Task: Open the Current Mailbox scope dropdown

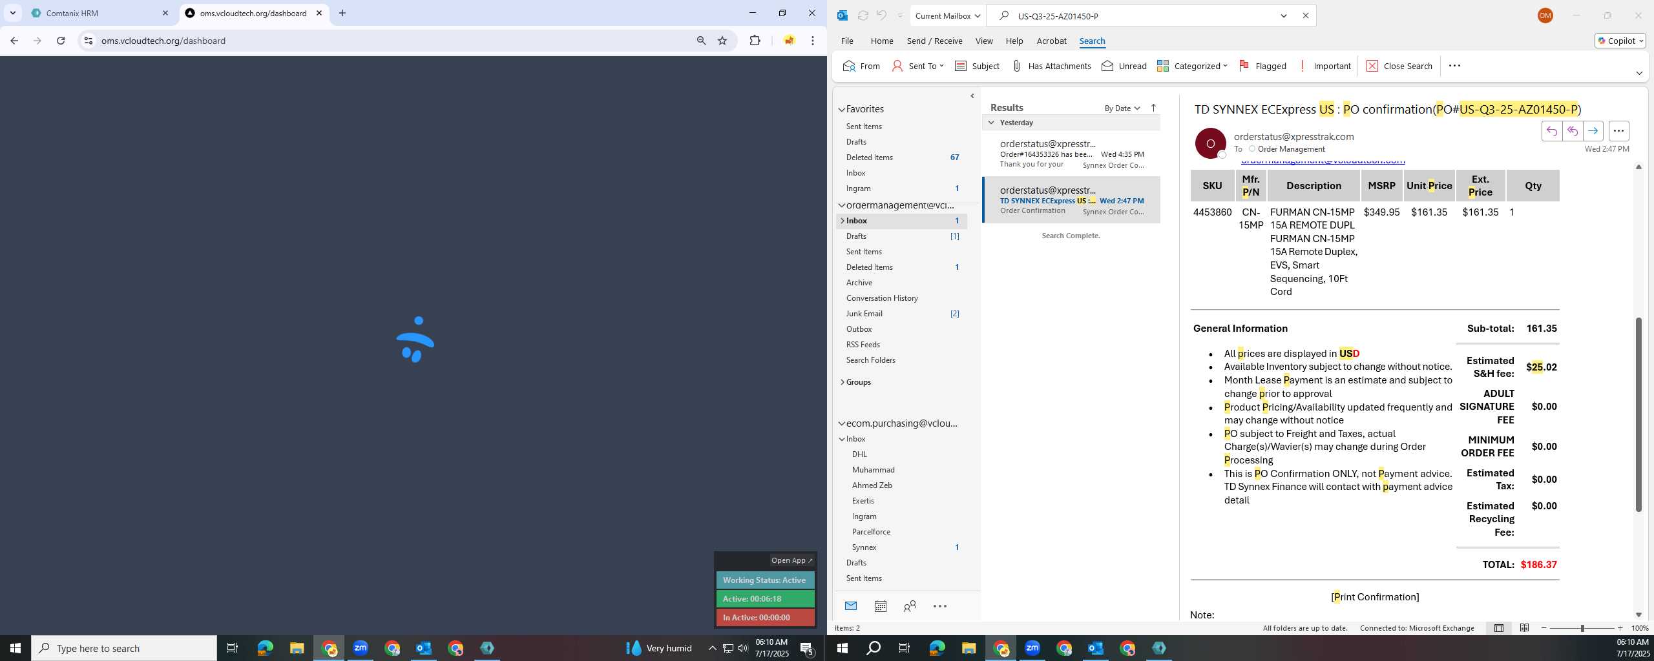Action: click(x=948, y=15)
